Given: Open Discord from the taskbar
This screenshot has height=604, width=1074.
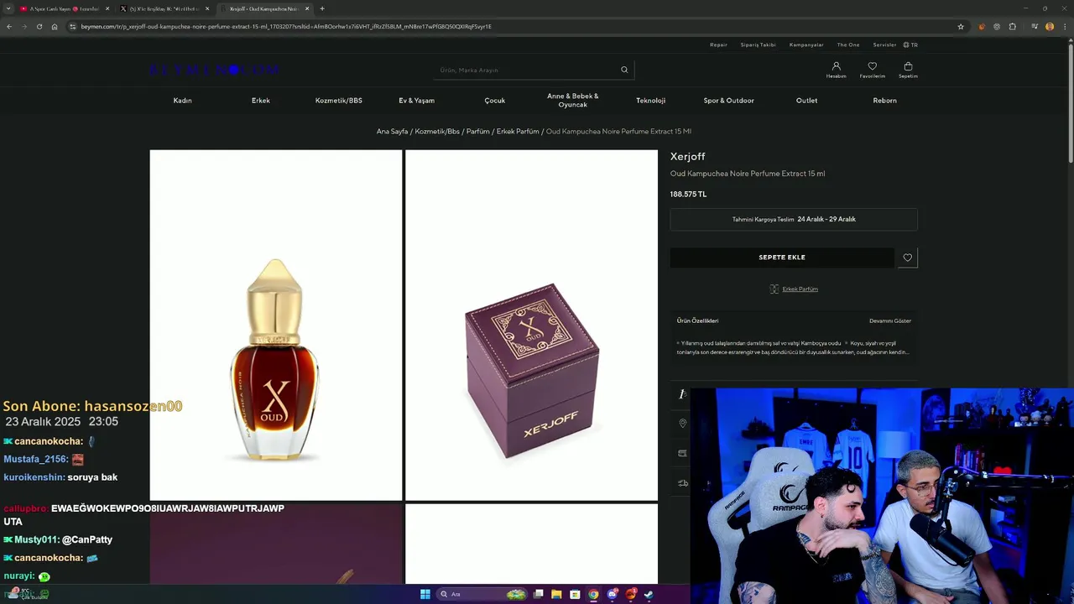Looking at the screenshot, I should pos(613,594).
